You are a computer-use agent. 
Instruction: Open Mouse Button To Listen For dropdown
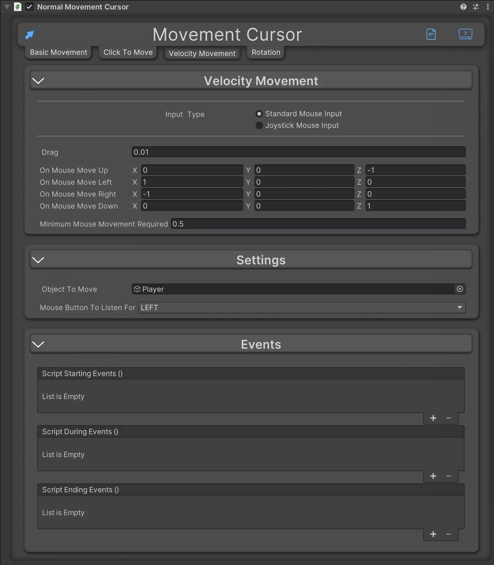(302, 308)
